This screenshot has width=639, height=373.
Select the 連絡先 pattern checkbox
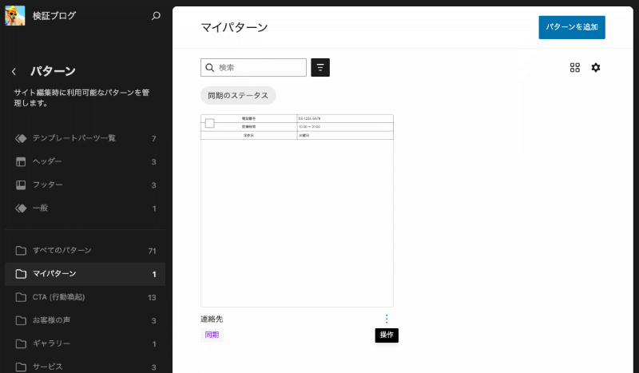click(210, 123)
